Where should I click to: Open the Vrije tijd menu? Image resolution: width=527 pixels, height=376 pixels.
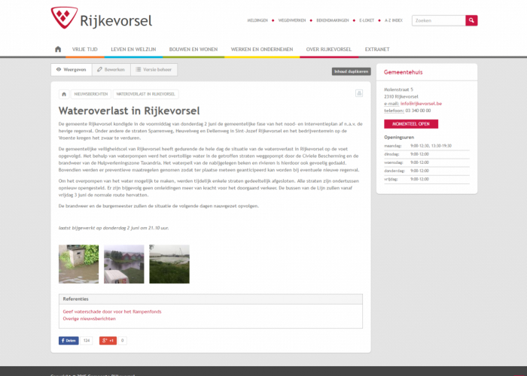tap(84, 50)
